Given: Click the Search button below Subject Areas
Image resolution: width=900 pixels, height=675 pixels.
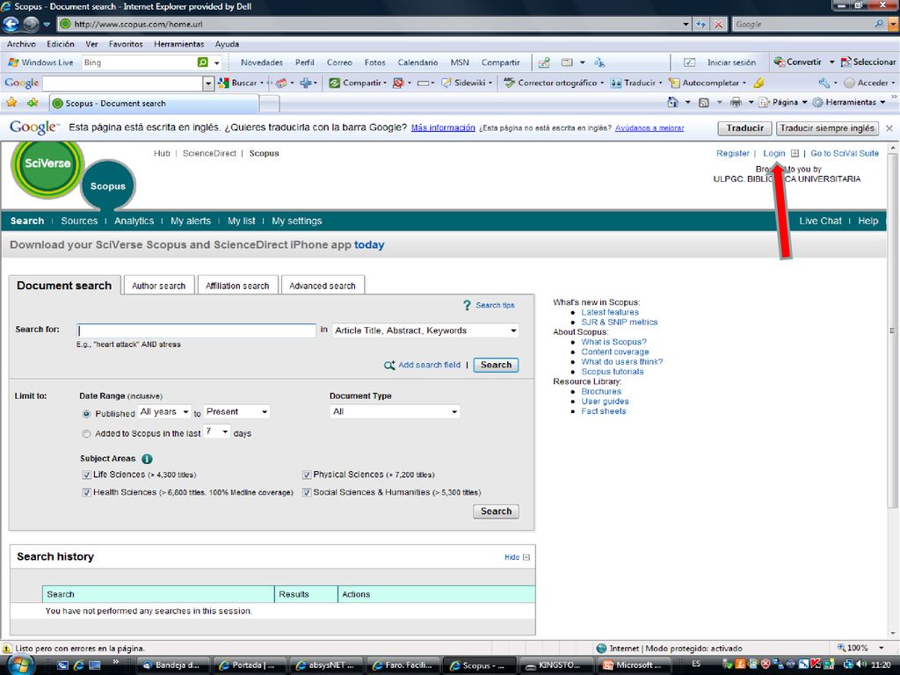Looking at the screenshot, I should [x=496, y=512].
